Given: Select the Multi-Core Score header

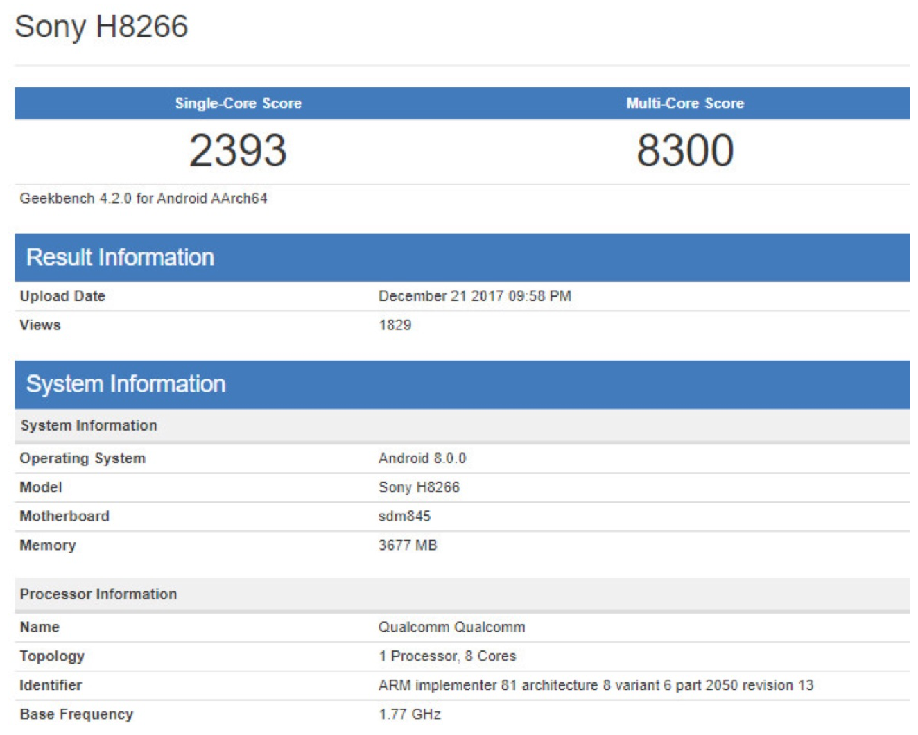Looking at the screenshot, I should [x=685, y=103].
